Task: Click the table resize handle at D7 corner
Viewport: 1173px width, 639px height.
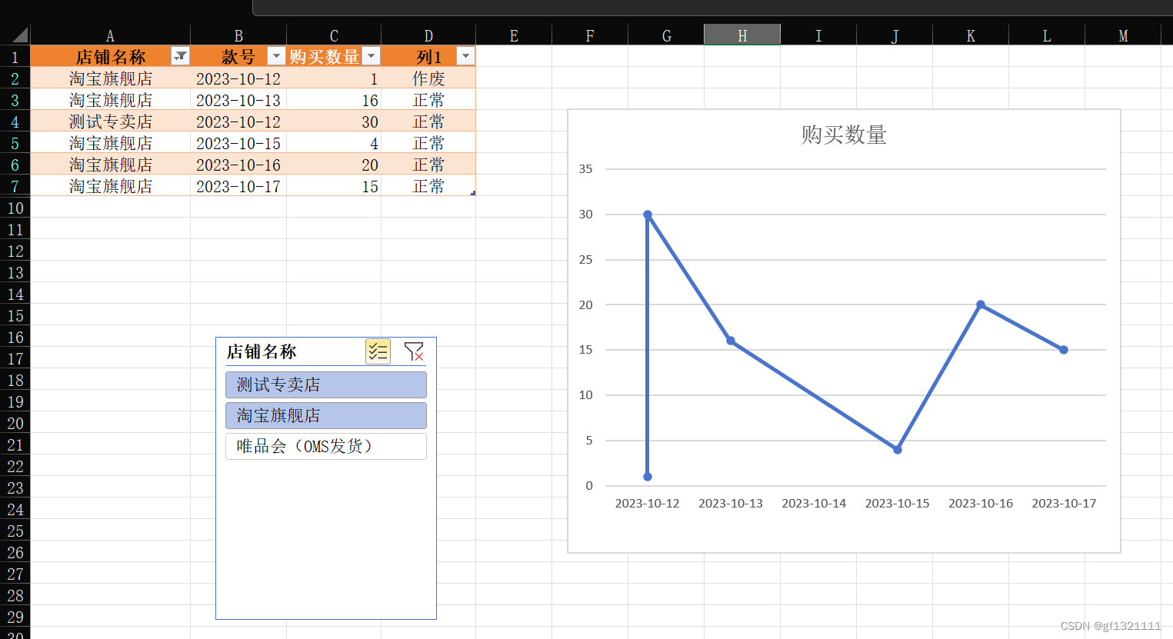Action: [x=473, y=193]
